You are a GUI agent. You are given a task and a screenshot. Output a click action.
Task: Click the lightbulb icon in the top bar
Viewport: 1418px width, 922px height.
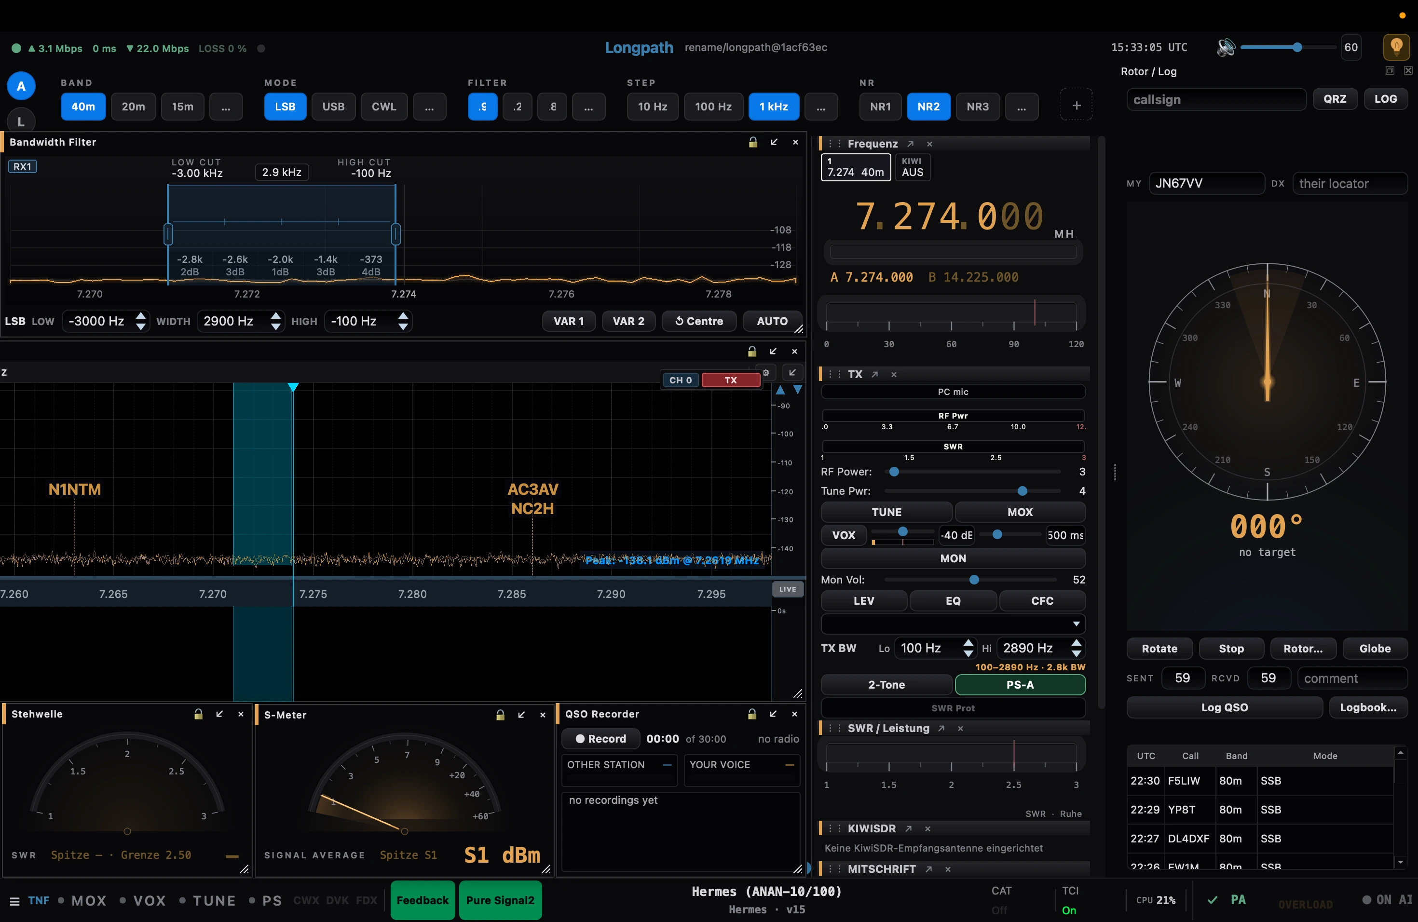(1396, 47)
